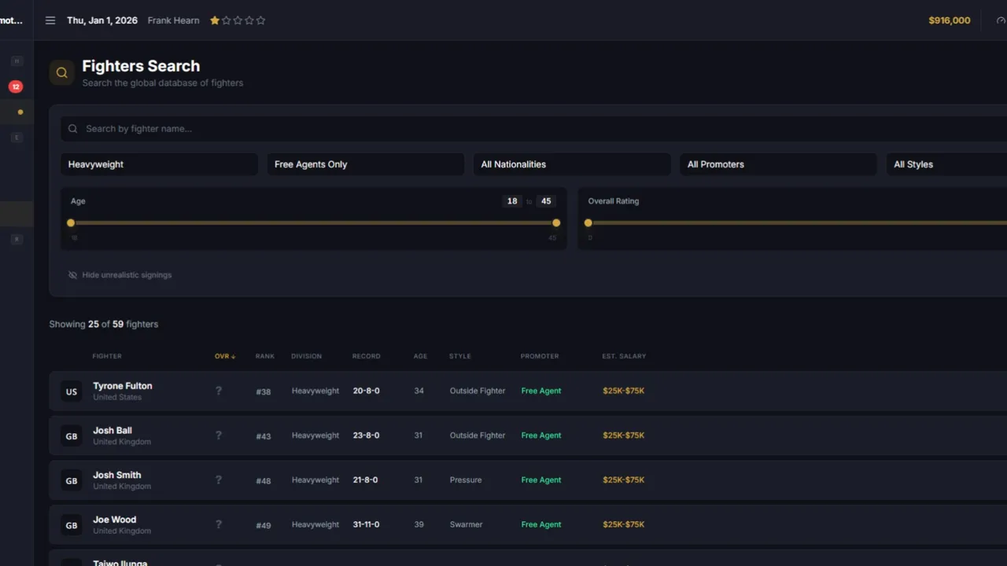Open the All Promoters dropdown
Screen dimensions: 1007x566
[x=778, y=164]
